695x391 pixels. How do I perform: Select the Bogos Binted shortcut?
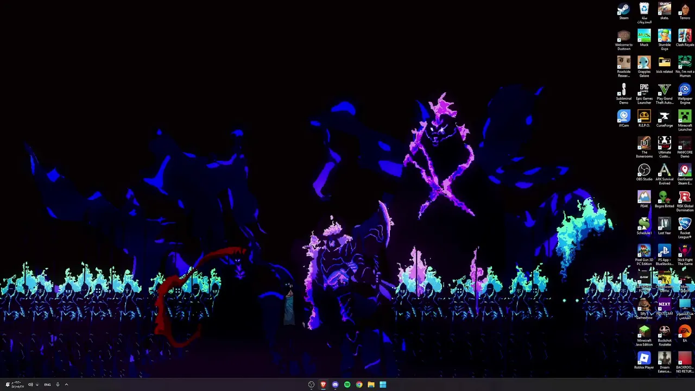664,199
